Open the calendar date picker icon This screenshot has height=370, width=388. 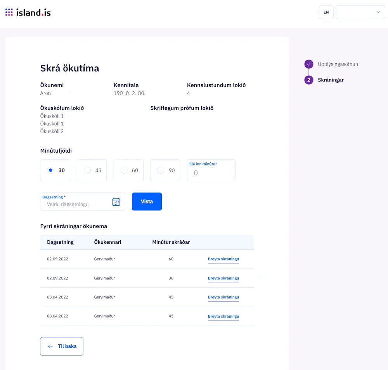point(116,202)
